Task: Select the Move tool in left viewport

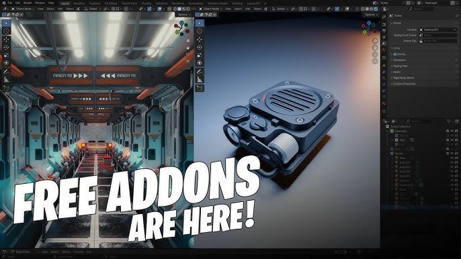Action: click(6, 40)
